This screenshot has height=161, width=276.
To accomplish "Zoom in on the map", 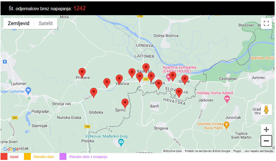I will click(266, 130).
